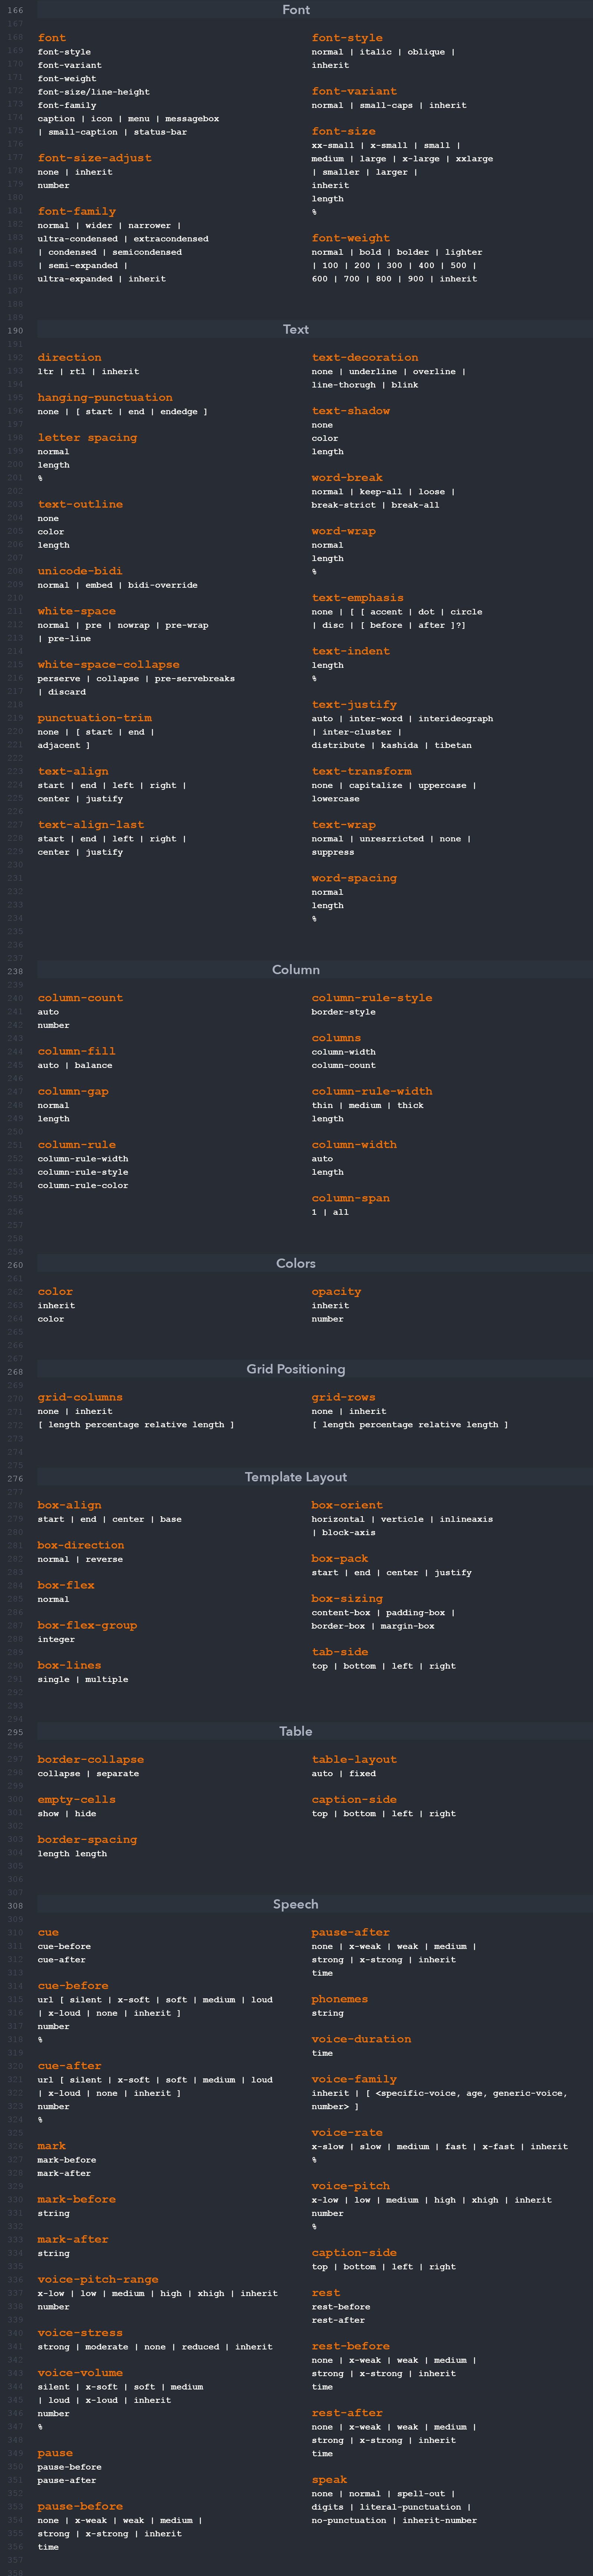Click the font-size-adjust property name

tap(95, 158)
